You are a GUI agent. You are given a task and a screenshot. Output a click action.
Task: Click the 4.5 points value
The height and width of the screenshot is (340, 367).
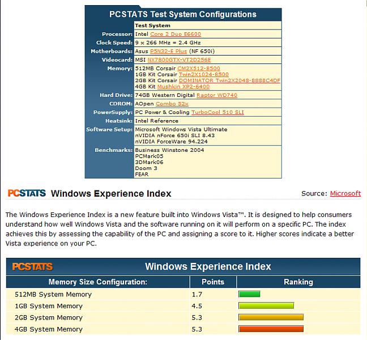point(197,306)
